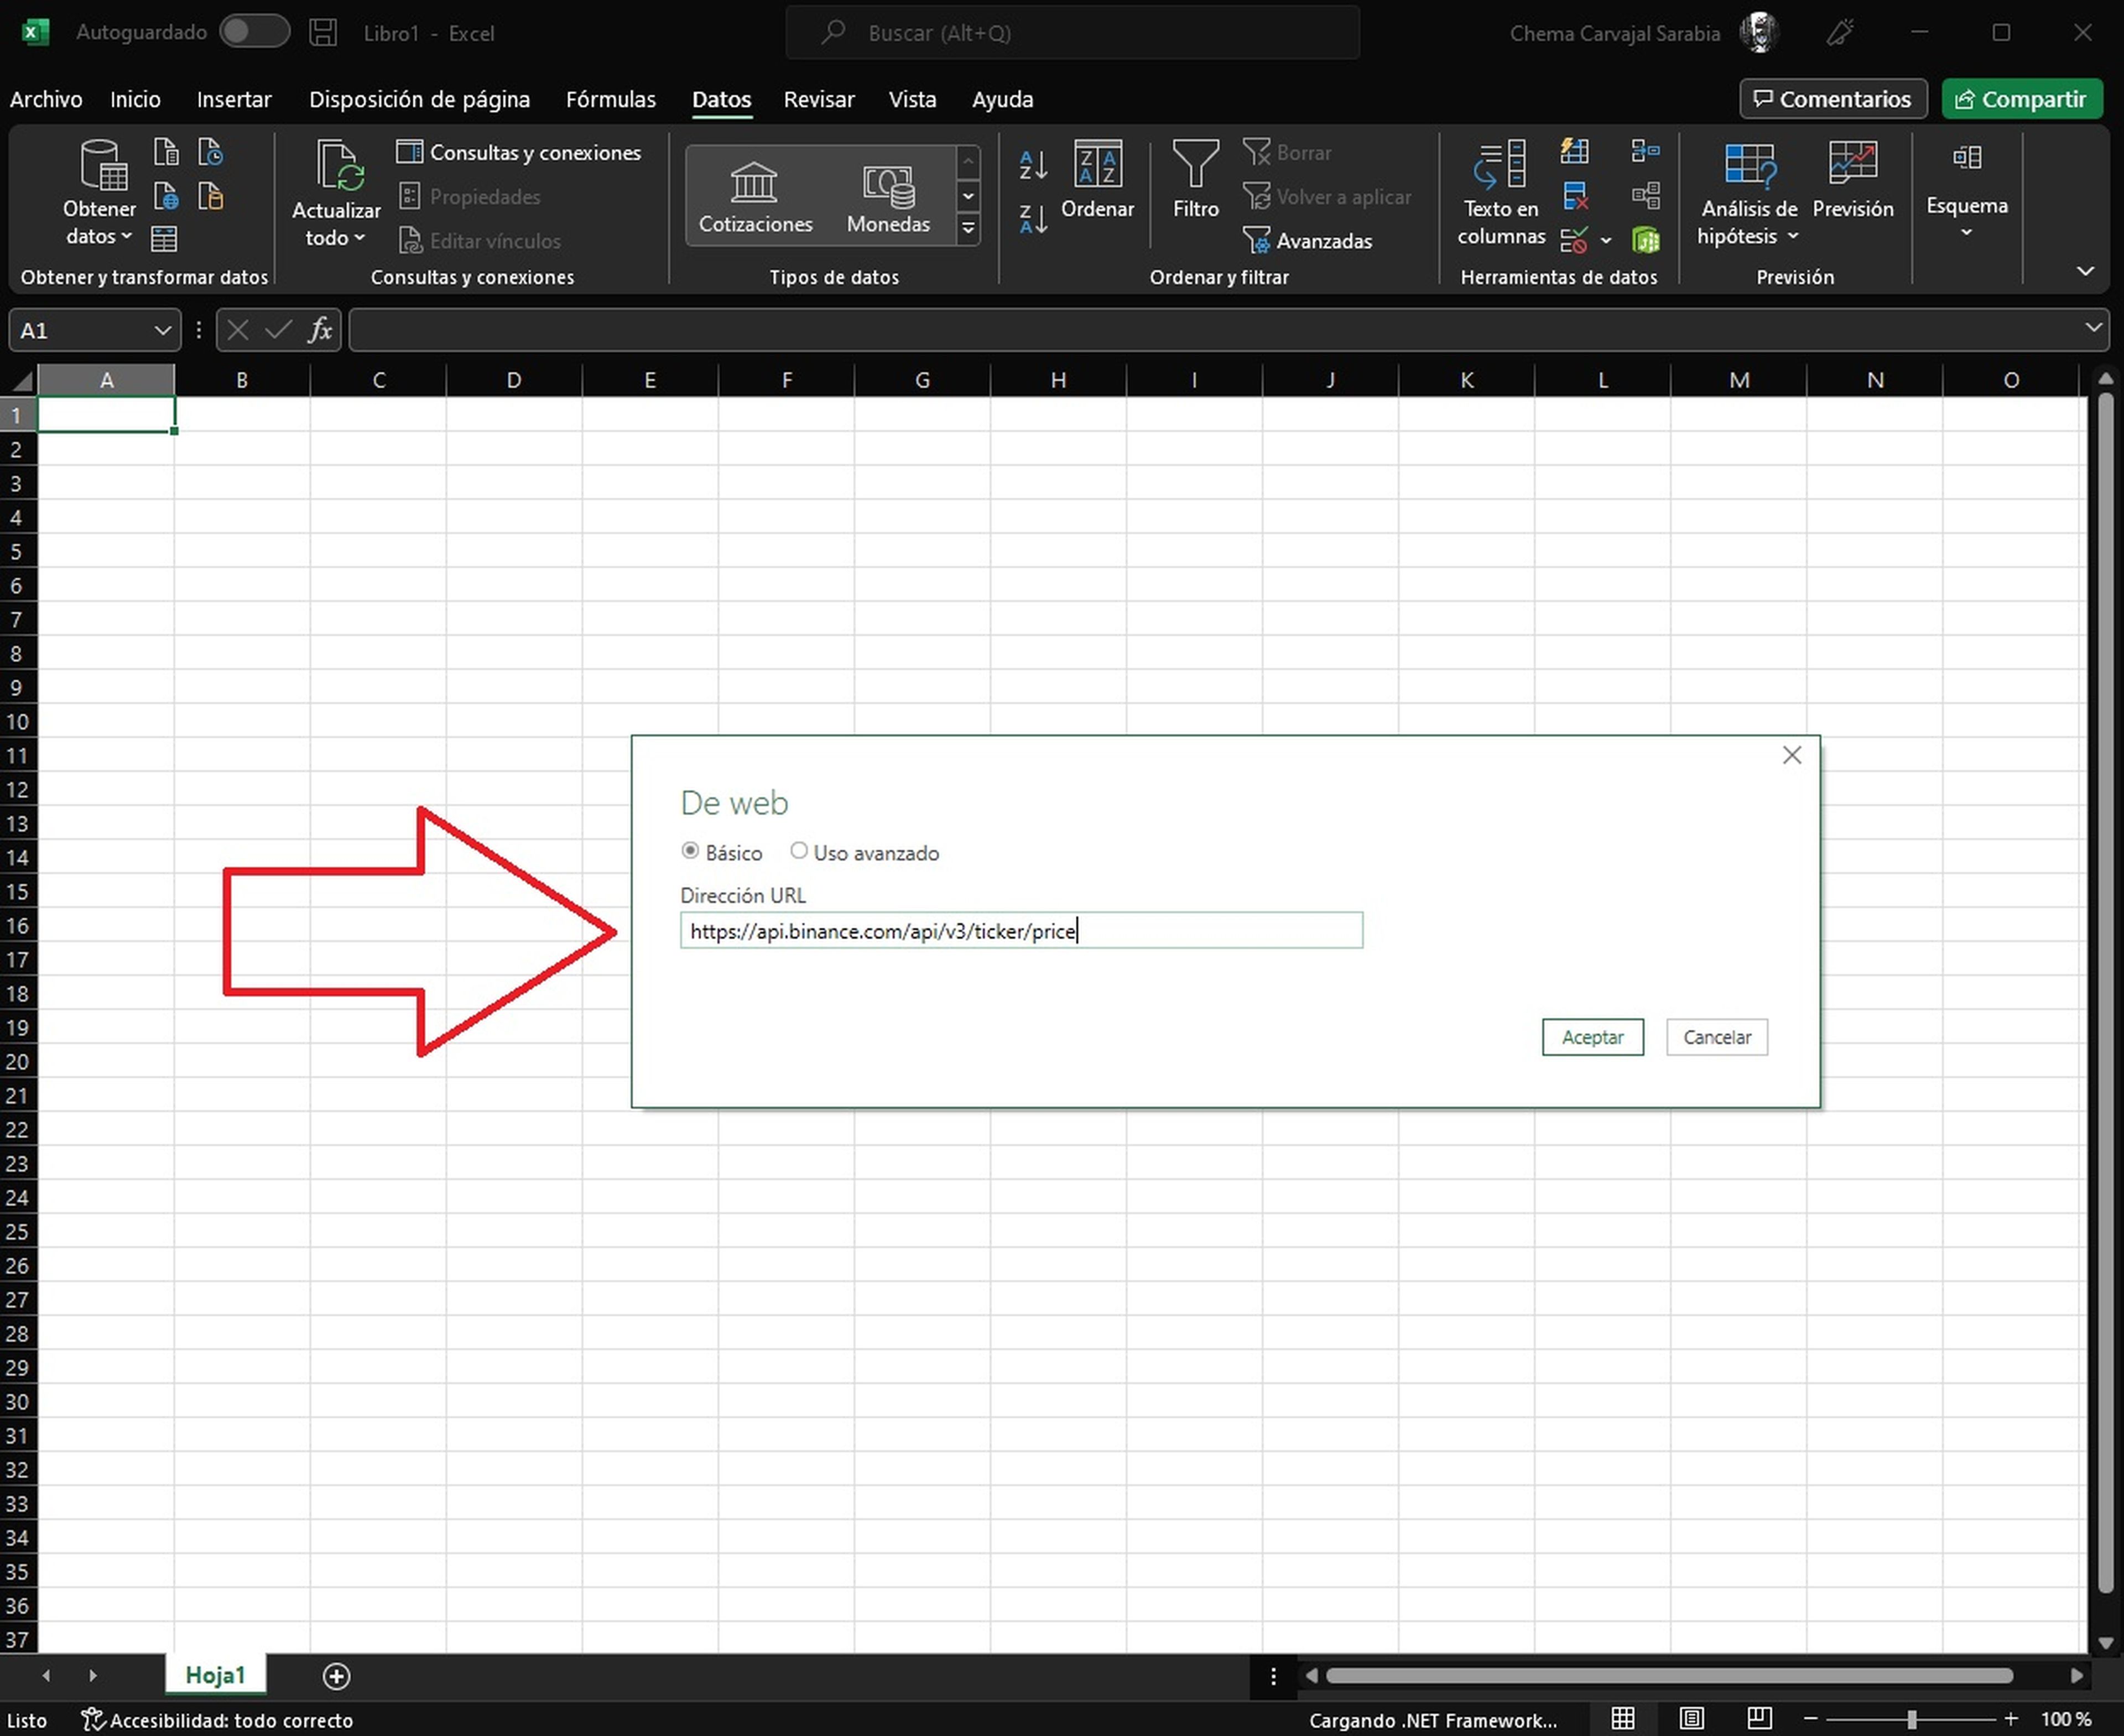Switch to the Insertar tab

[x=234, y=99]
